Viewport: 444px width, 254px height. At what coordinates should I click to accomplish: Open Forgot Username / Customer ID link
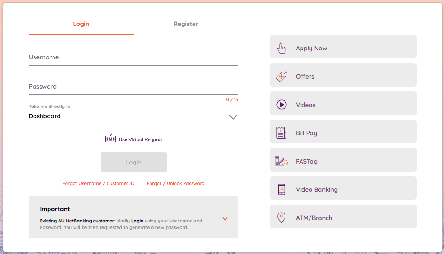98,184
